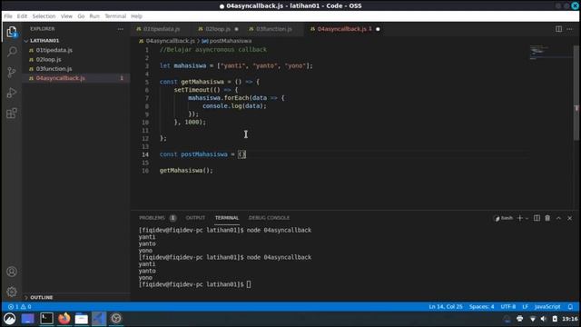
Task: Open notifications bell in status bar
Action: (570, 307)
